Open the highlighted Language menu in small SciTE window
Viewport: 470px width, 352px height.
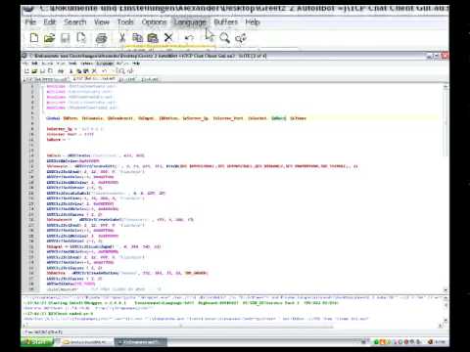pos(105,64)
